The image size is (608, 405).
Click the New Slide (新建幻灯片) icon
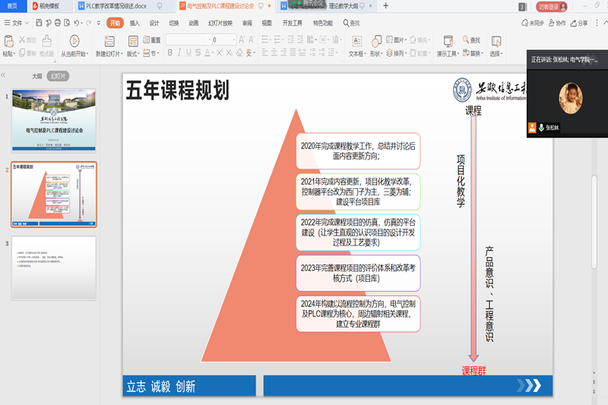[107, 42]
